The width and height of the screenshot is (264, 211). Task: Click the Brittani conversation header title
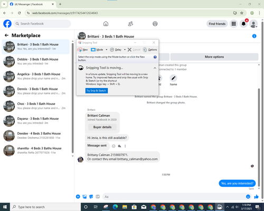click(111, 36)
